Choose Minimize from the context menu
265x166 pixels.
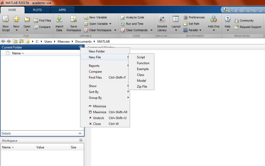105,106
